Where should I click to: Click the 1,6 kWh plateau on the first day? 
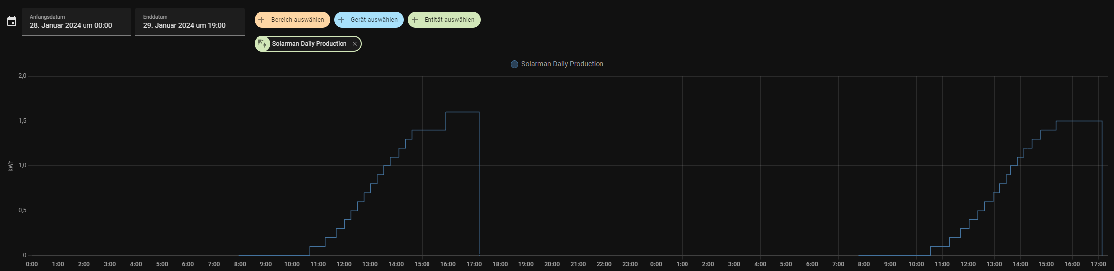[462, 112]
